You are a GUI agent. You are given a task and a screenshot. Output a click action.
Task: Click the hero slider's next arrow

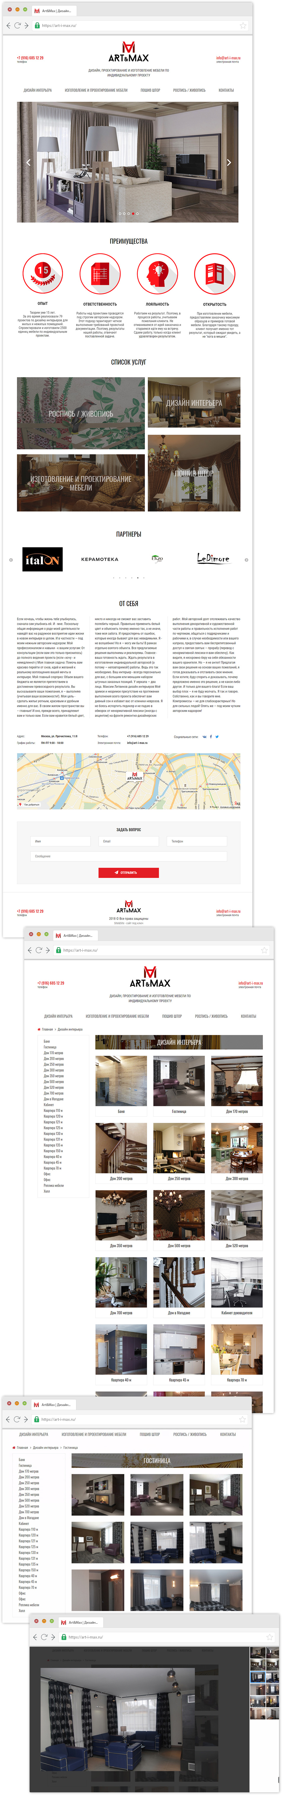[229, 162]
